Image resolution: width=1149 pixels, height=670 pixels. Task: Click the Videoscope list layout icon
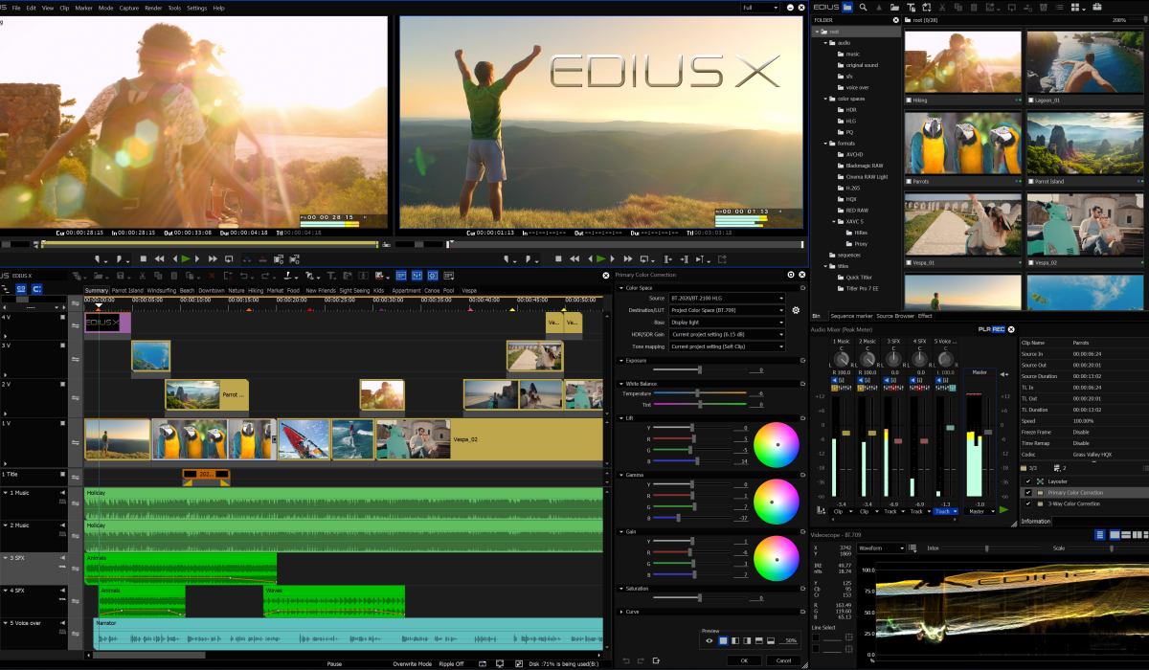(1100, 535)
